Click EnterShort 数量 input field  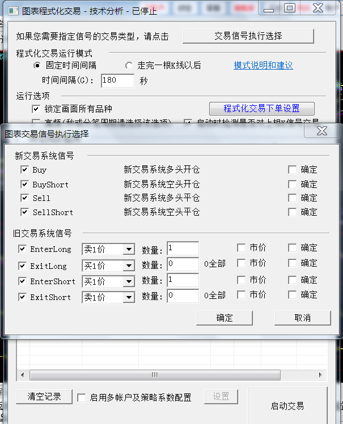[x=183, y=281]
